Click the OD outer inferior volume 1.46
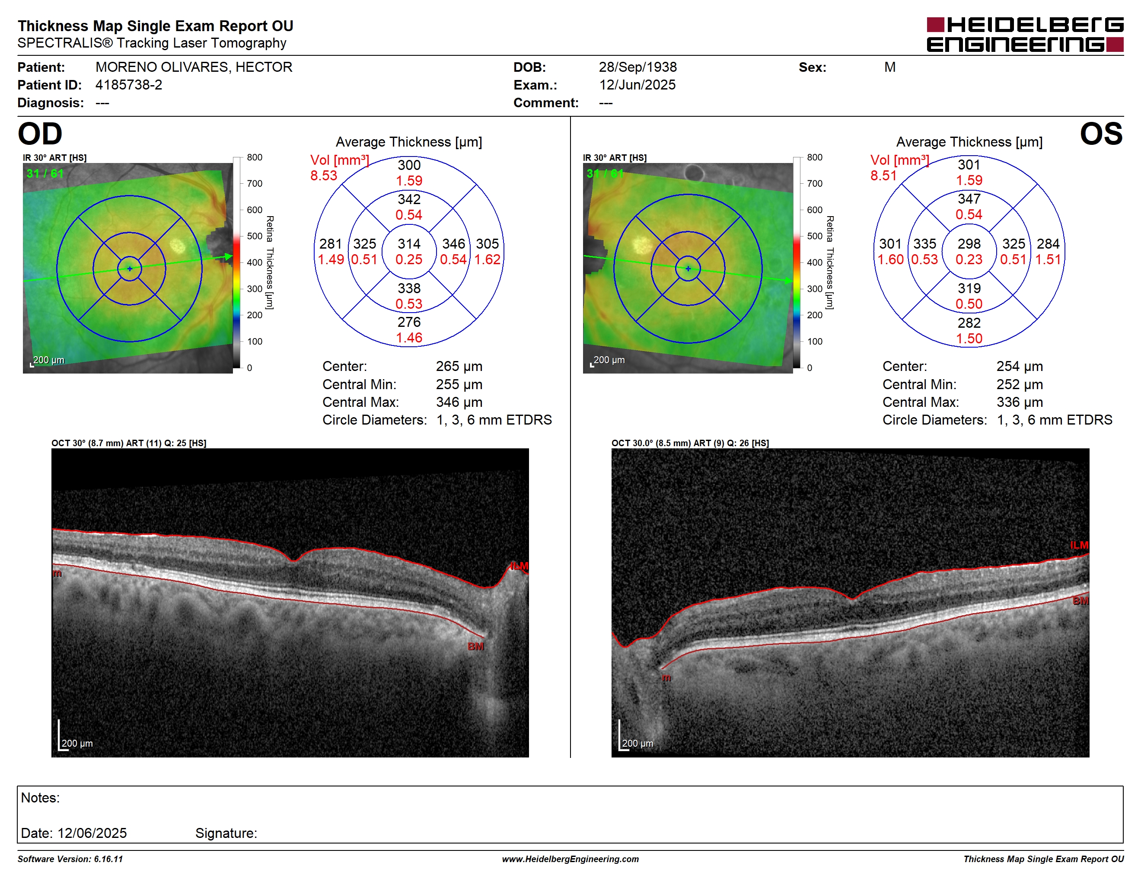This screenshot has width=1141, height=882. [x=409, y=338]
